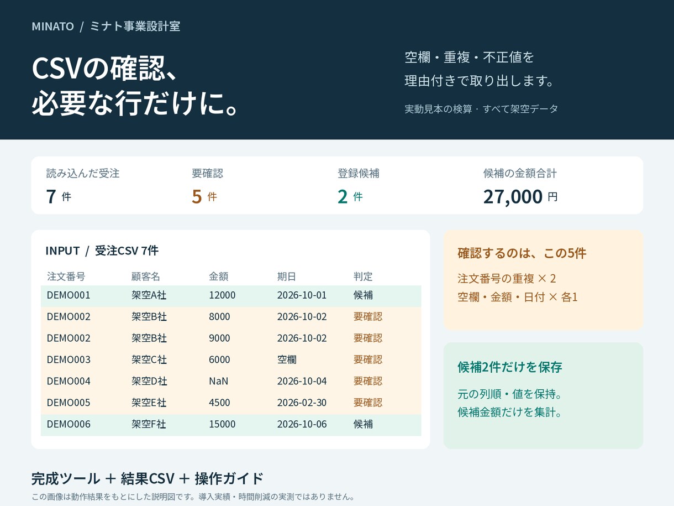
Task: Click the '架空E社' customer cell
Action: 149,403
